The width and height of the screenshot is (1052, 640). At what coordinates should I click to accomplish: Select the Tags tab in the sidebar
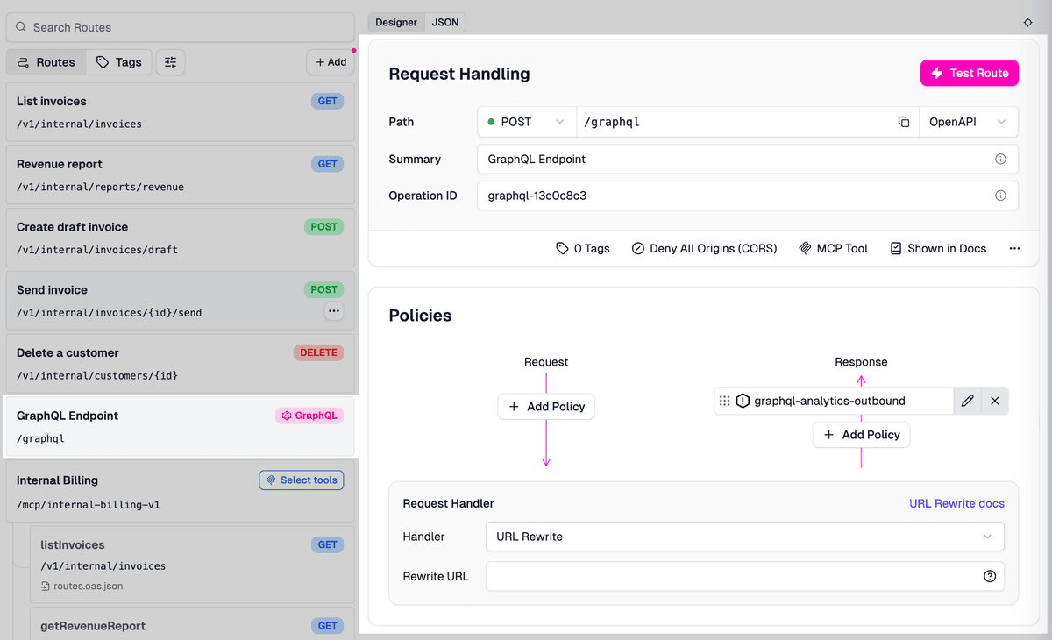point(119,62)
